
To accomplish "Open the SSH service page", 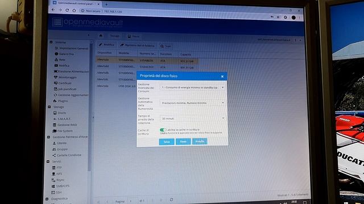I will click(56, 192).
